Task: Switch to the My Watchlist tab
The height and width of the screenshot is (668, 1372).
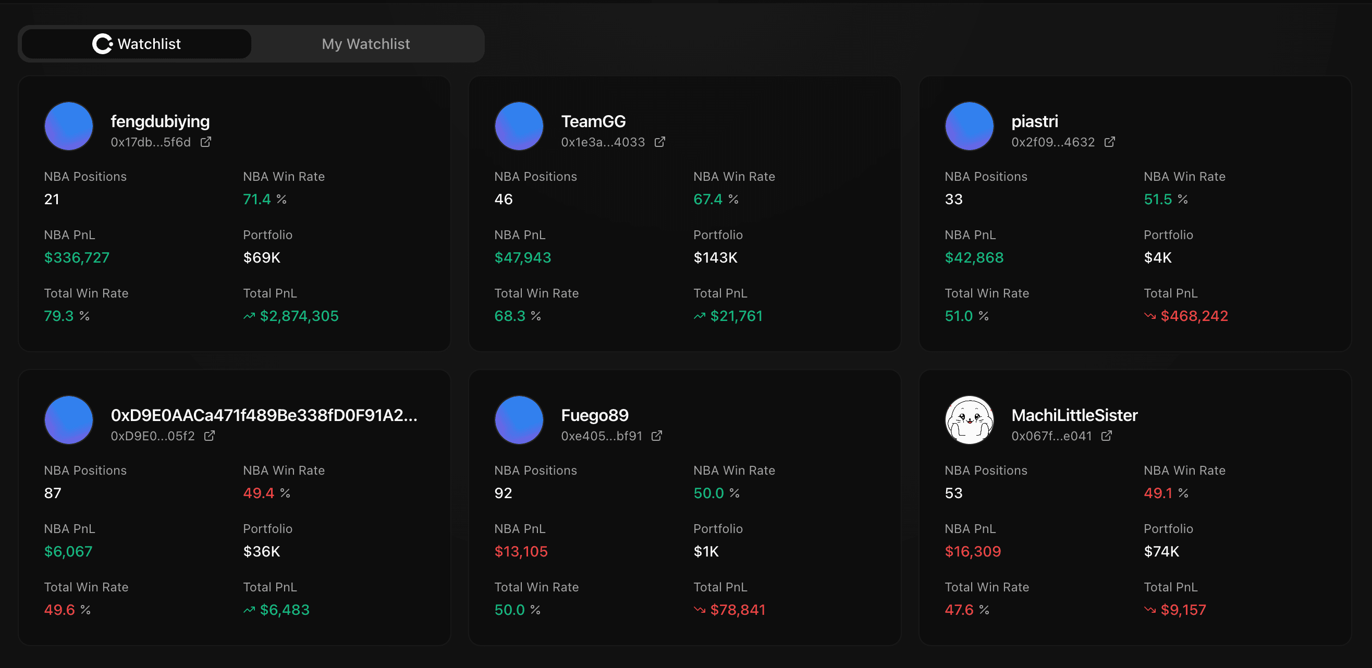Action: [x=365, y=44]
